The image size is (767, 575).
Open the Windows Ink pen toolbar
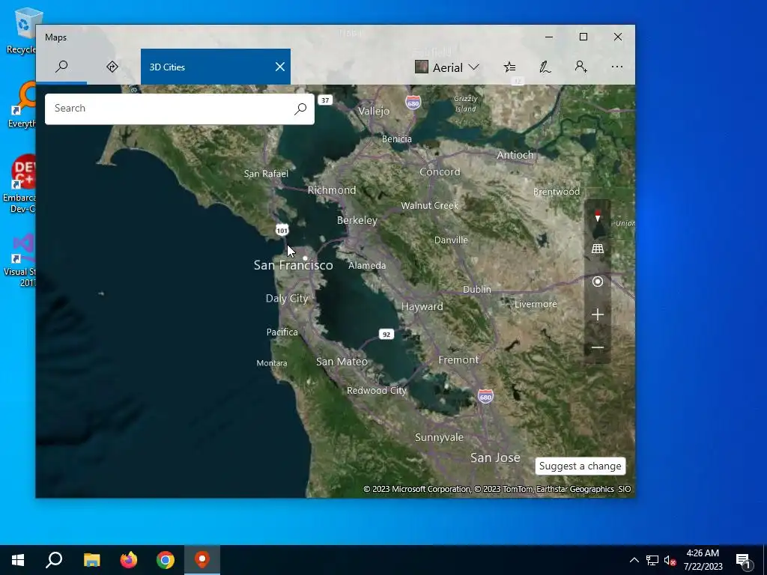point(545,67)
